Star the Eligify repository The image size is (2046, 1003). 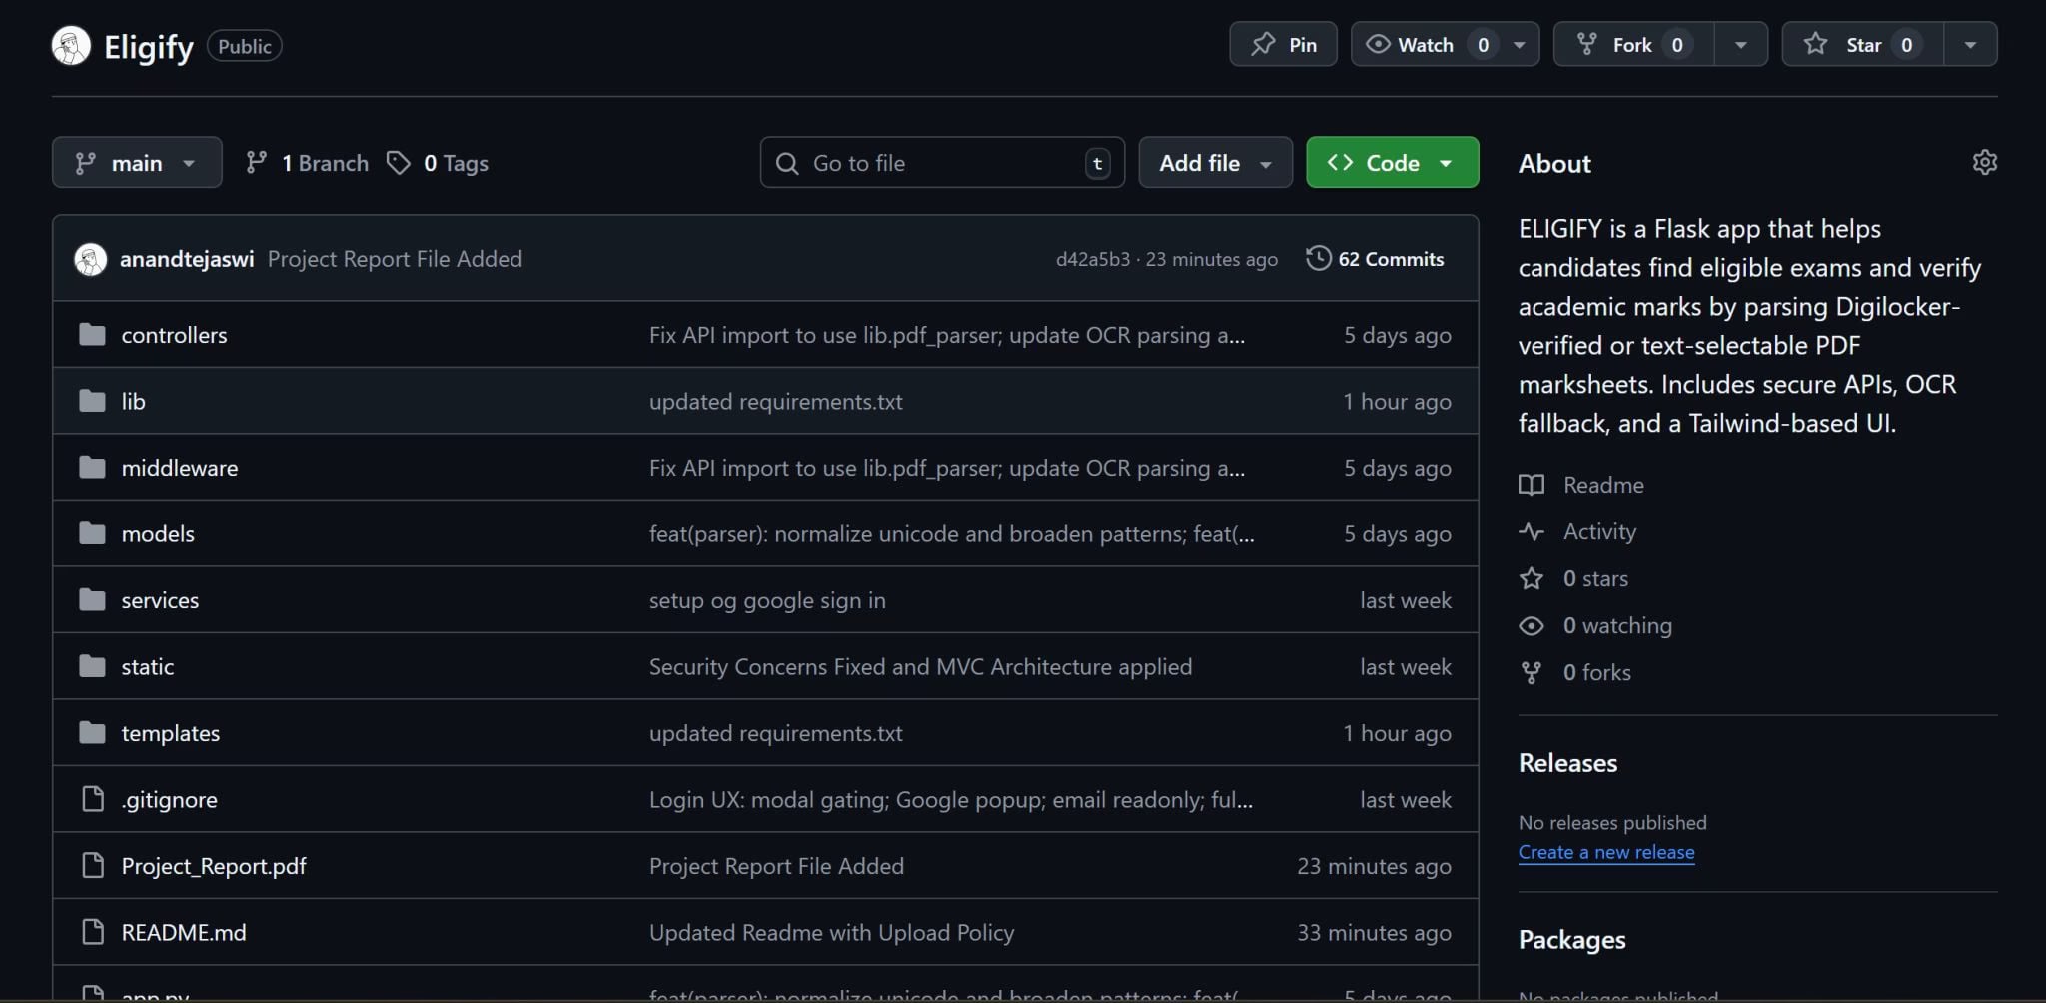tap(1863, 45)
